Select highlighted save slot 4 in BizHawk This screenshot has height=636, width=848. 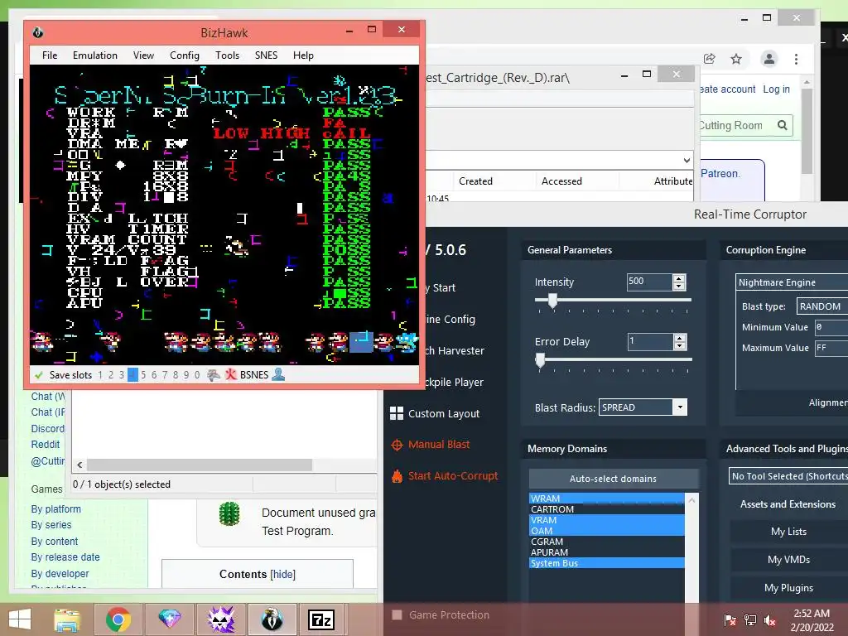click(x=132, y=375)
